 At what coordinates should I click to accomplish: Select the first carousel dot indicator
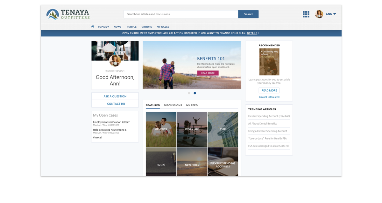pyautogui.click(x=189, y=93)
